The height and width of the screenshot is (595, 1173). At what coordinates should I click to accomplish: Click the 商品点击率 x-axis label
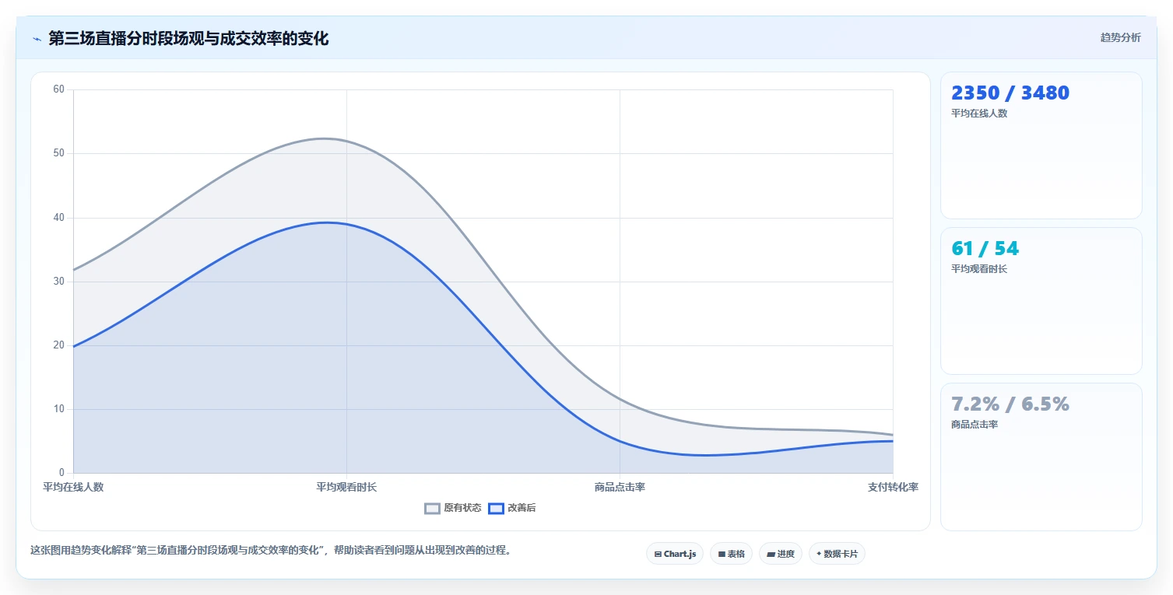click(x=620, y=487)
